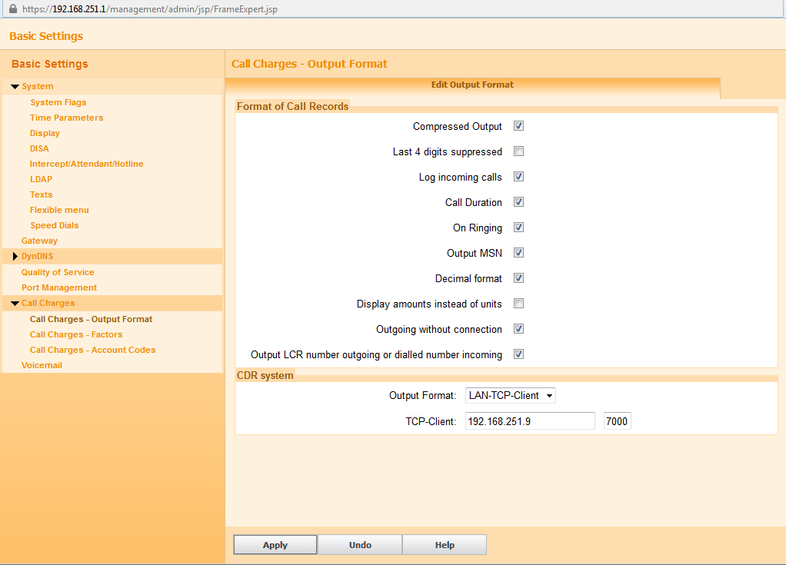Toggle Decimal format checkbox
The image size is (786, 565).
(x=519, y=278)
